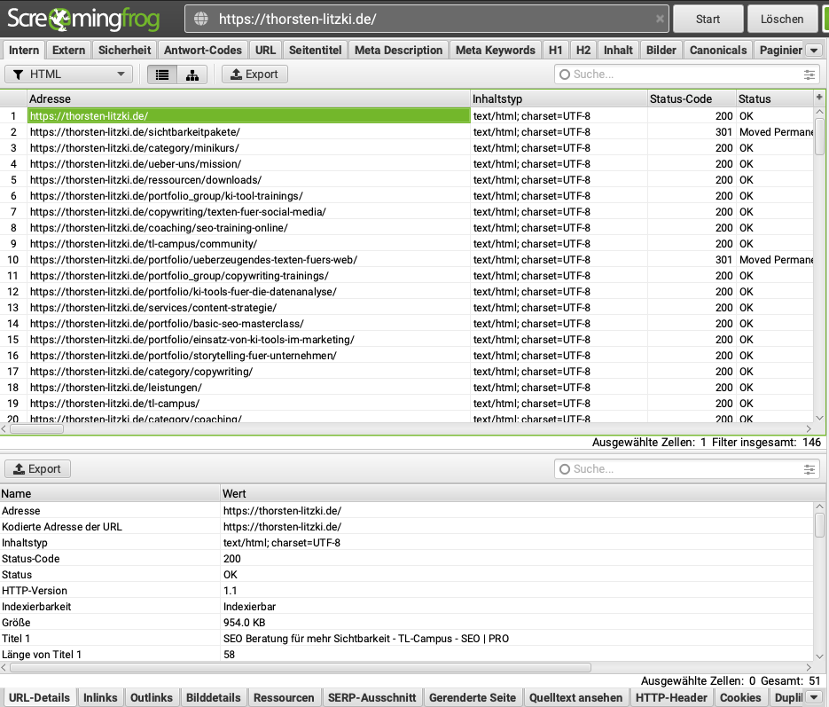
Task: Switch to the Antwort-Codes tab
Action: pyautogui.click(x=202, y=51)
